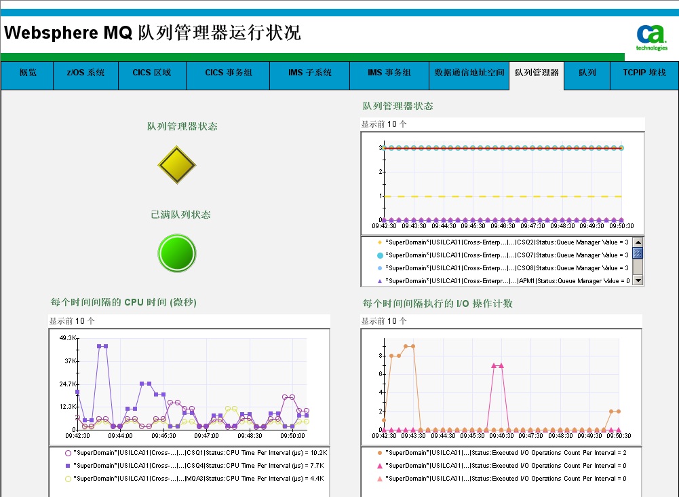
Task: Click the yellow diamond queue manager status indicator
Action: pos(177,164)
